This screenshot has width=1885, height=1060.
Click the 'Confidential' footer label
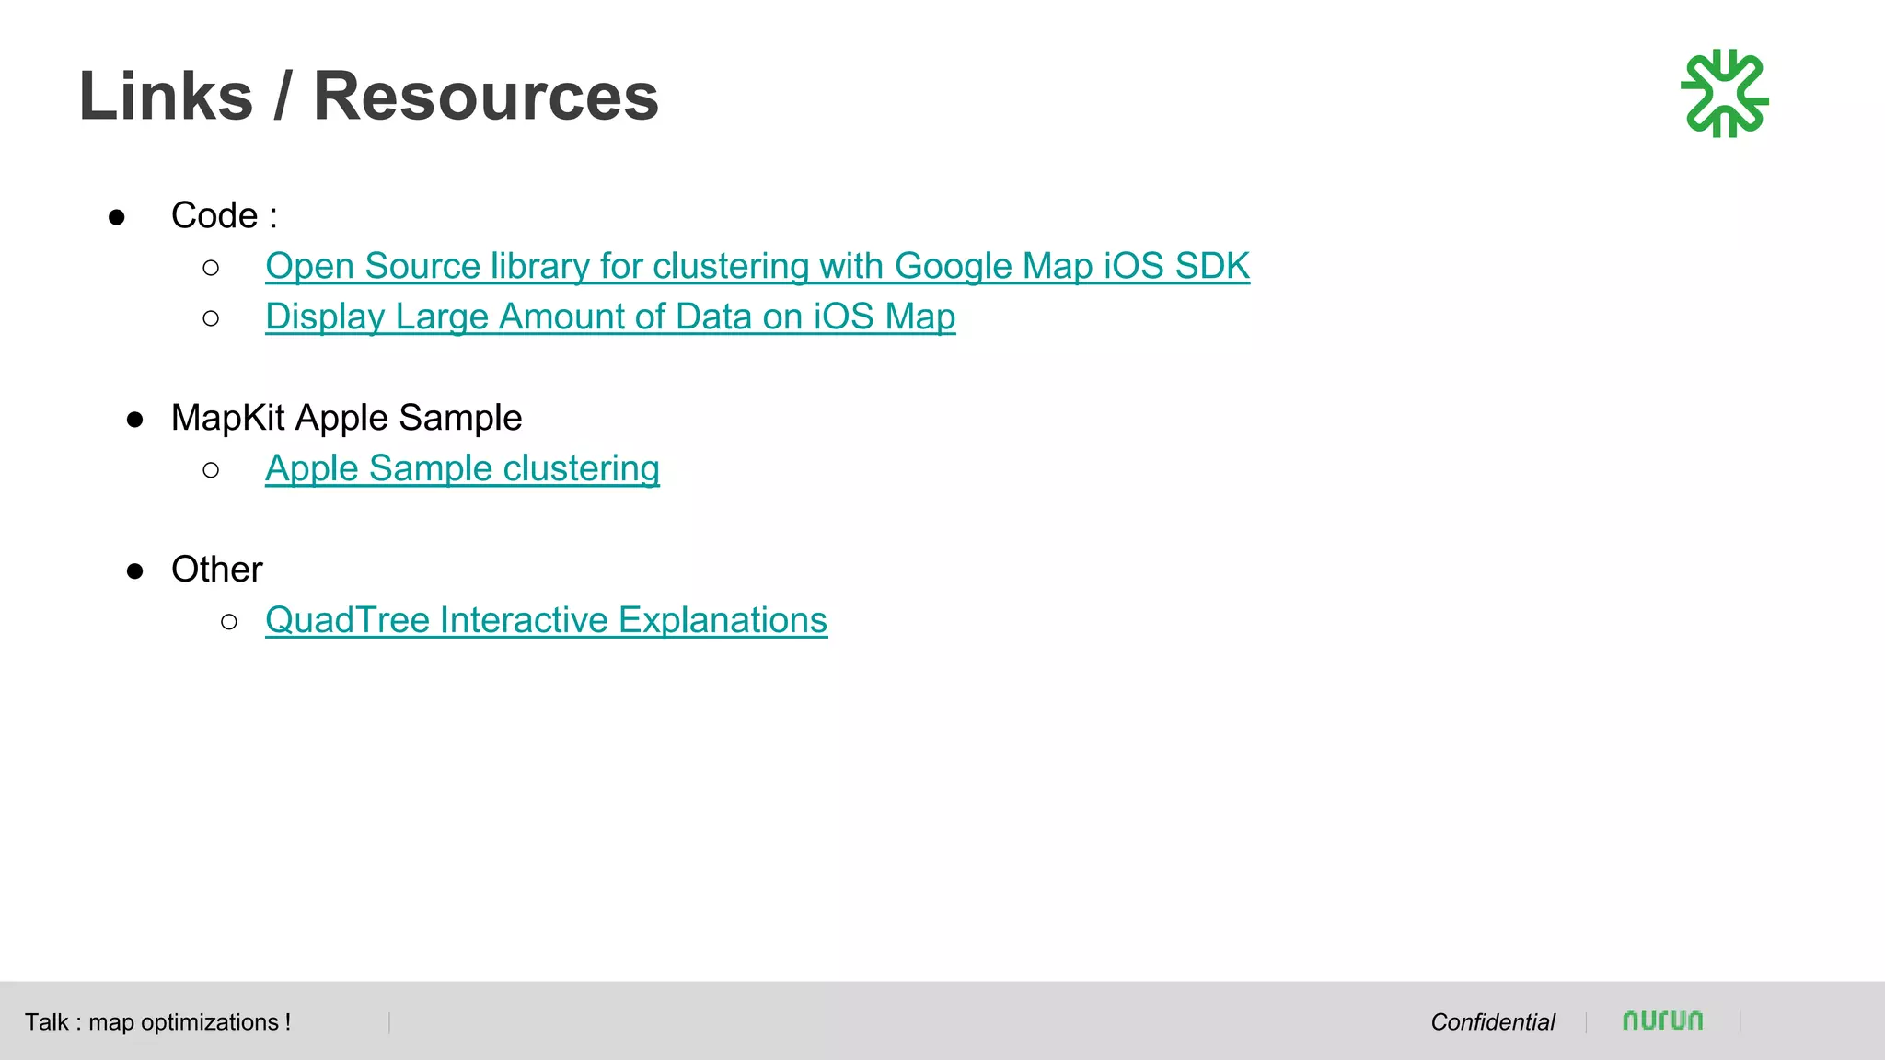pos(1492,1022)
